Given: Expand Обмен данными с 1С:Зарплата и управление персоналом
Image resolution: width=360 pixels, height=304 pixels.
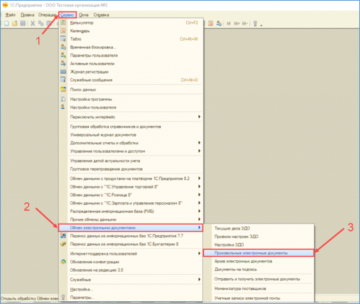Looking at the screenshot, I should (199, 203).
